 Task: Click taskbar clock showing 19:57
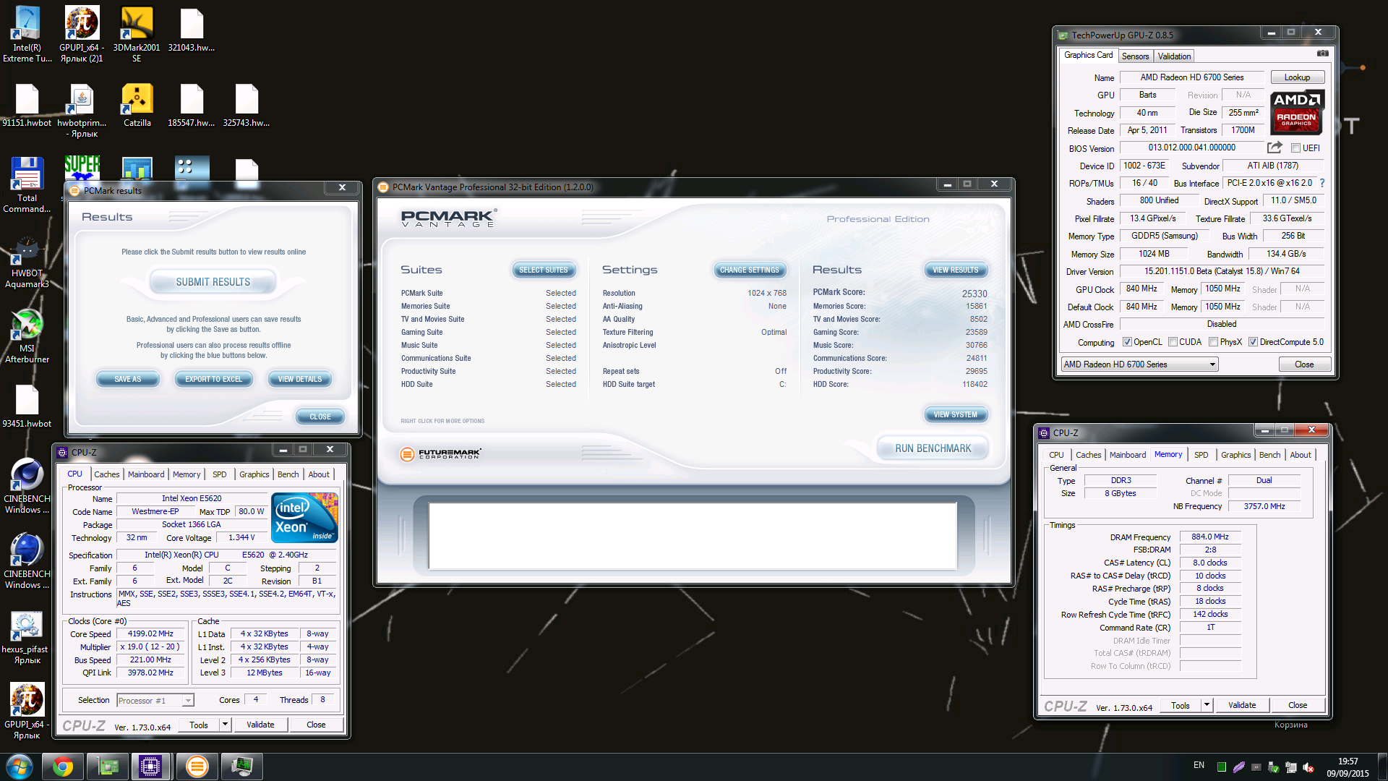click(x=1348, y=767)
